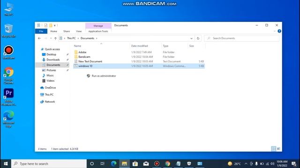
Task: Open the address bar history dropdown
Action: coord(191,38)
